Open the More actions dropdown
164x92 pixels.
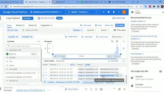coord(118,37)
